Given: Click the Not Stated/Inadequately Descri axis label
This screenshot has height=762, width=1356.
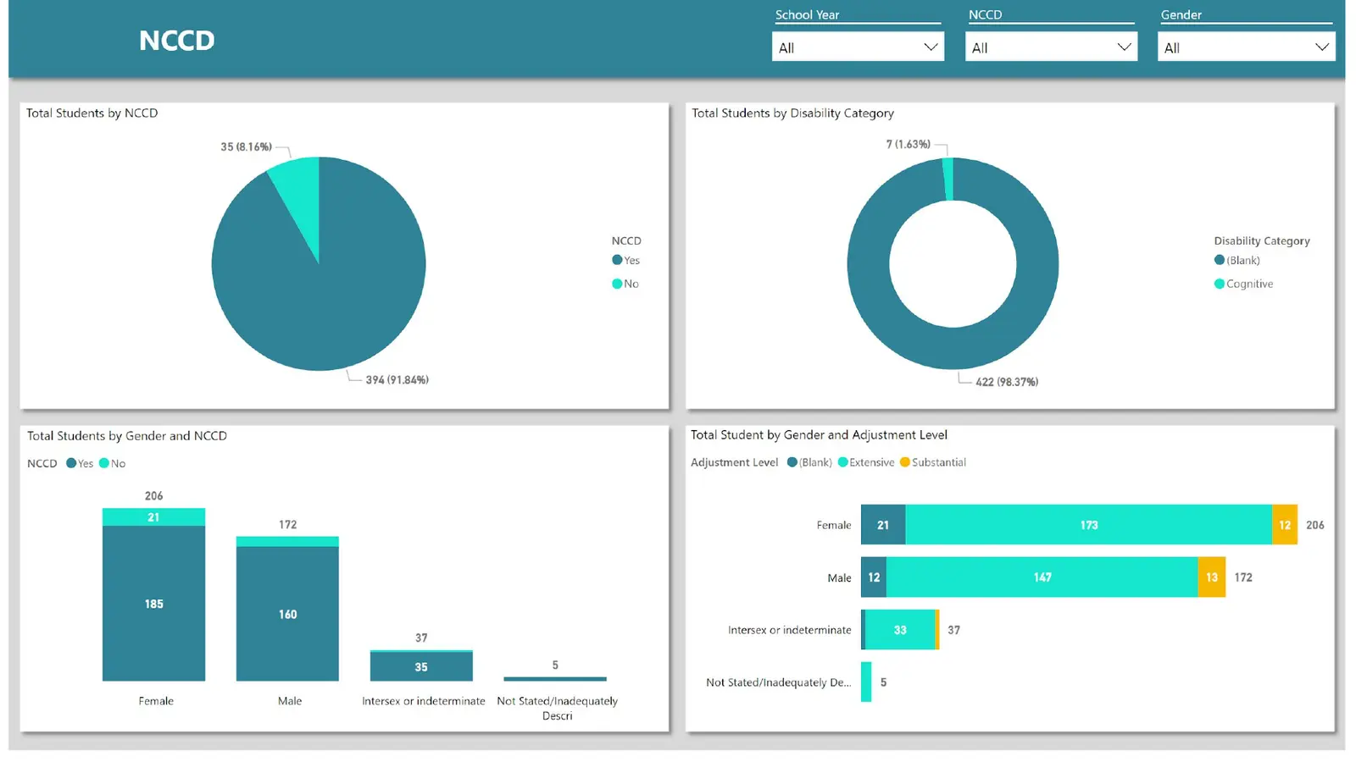Looking at the screenshot, I should (558, 708).
